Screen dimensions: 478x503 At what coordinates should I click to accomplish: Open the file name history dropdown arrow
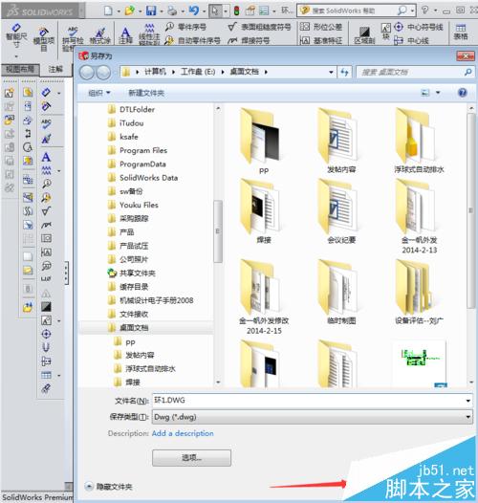[x=468, y=401]
